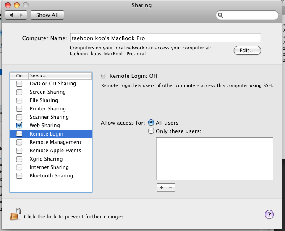The height and width of the screenshot is (231, 285).
Task: Click the On column header
Action: 19,76
